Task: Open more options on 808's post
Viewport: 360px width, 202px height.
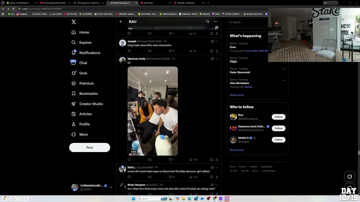Action: click(x=217, y=167)
